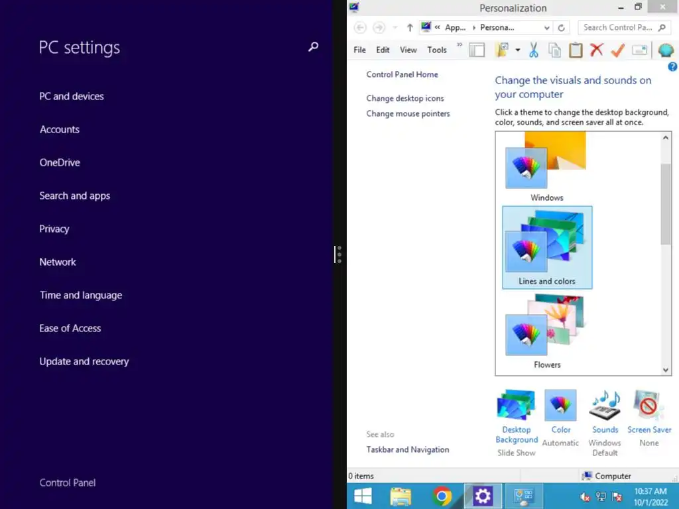679x509 pixels.
Task: Open Accounts in PC settings
Action: 59,129
